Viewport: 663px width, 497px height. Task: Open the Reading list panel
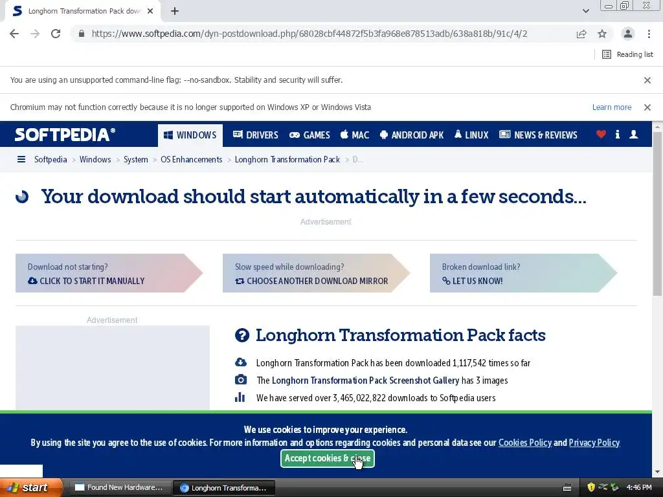627,54
